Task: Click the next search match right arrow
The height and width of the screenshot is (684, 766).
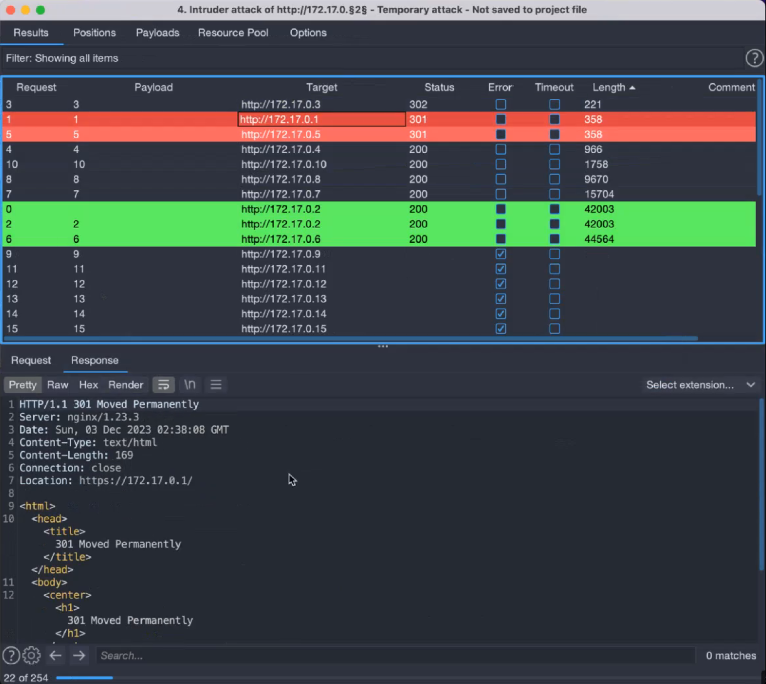Action: coord(79,655)
